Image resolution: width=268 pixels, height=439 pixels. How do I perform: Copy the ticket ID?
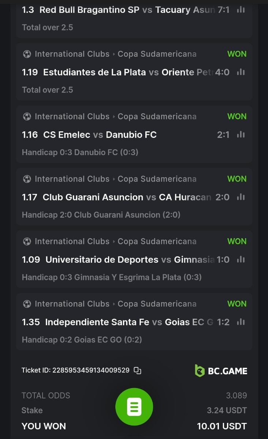(x=137, y=370)
